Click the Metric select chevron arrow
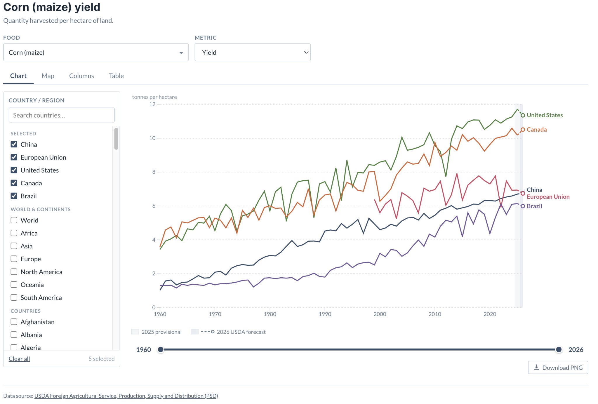 click(306, 53)
